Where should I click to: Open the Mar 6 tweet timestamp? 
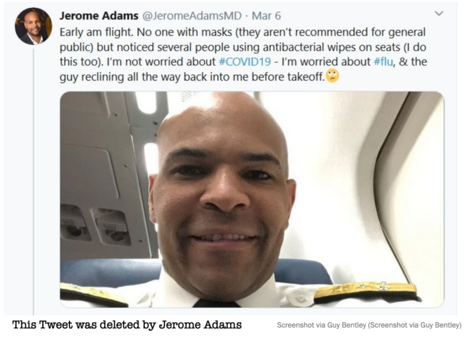(266, 16)
